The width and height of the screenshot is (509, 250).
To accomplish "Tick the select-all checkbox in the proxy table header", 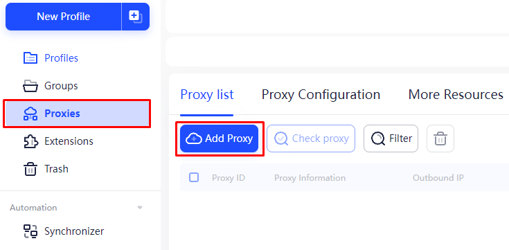I will coord(194,177).
